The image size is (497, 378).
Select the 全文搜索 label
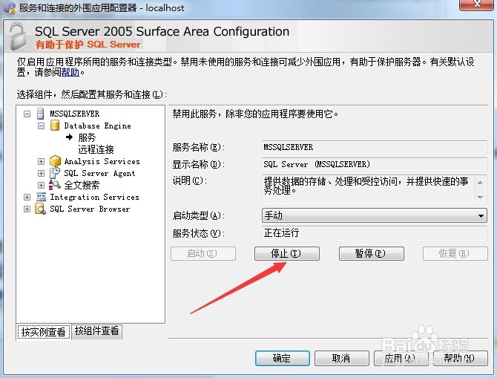coord(82,185)
